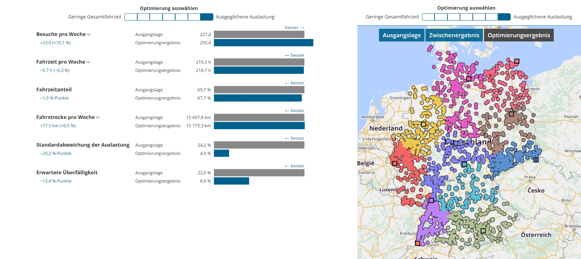Click the orange square depot marker south of Freiburg

click(418, 243)
